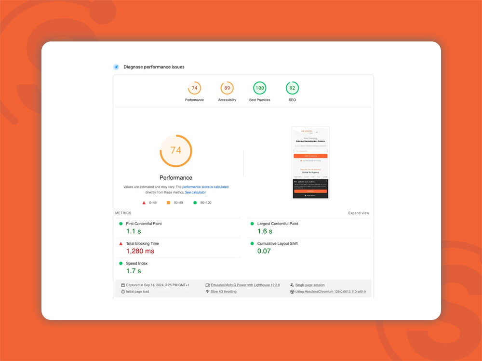
Task: Click the stopwatch icon next to Initial page load
Action: 123,292
